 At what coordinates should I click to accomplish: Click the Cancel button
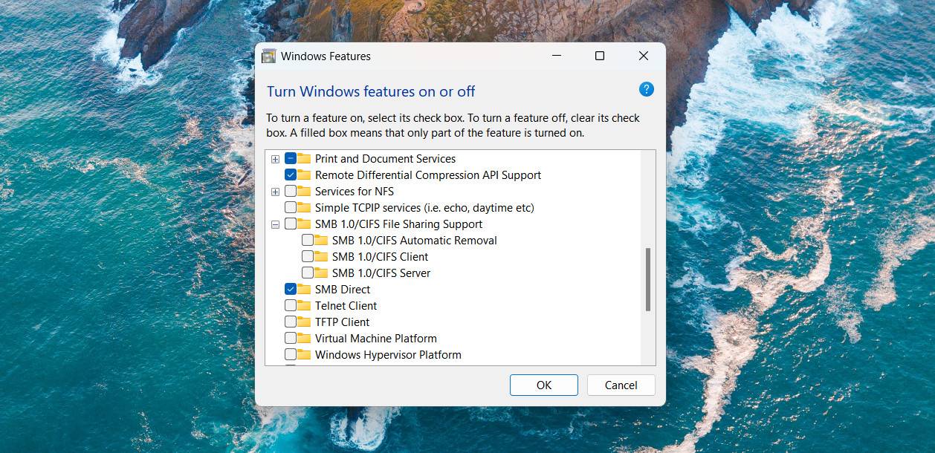click(x=621, y=385)
